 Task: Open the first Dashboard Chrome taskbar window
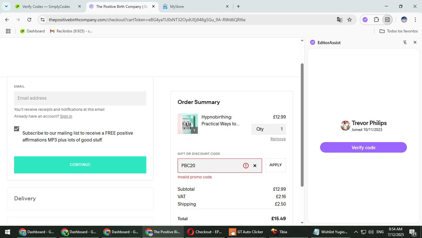[37, 232]
